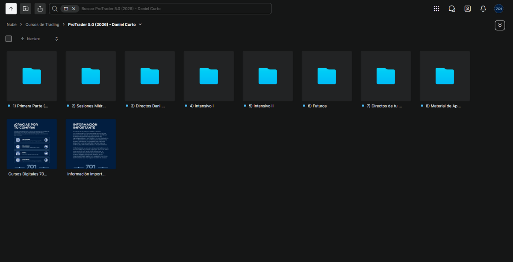Go to Nube breadcrumb

(x=12, y=24)
